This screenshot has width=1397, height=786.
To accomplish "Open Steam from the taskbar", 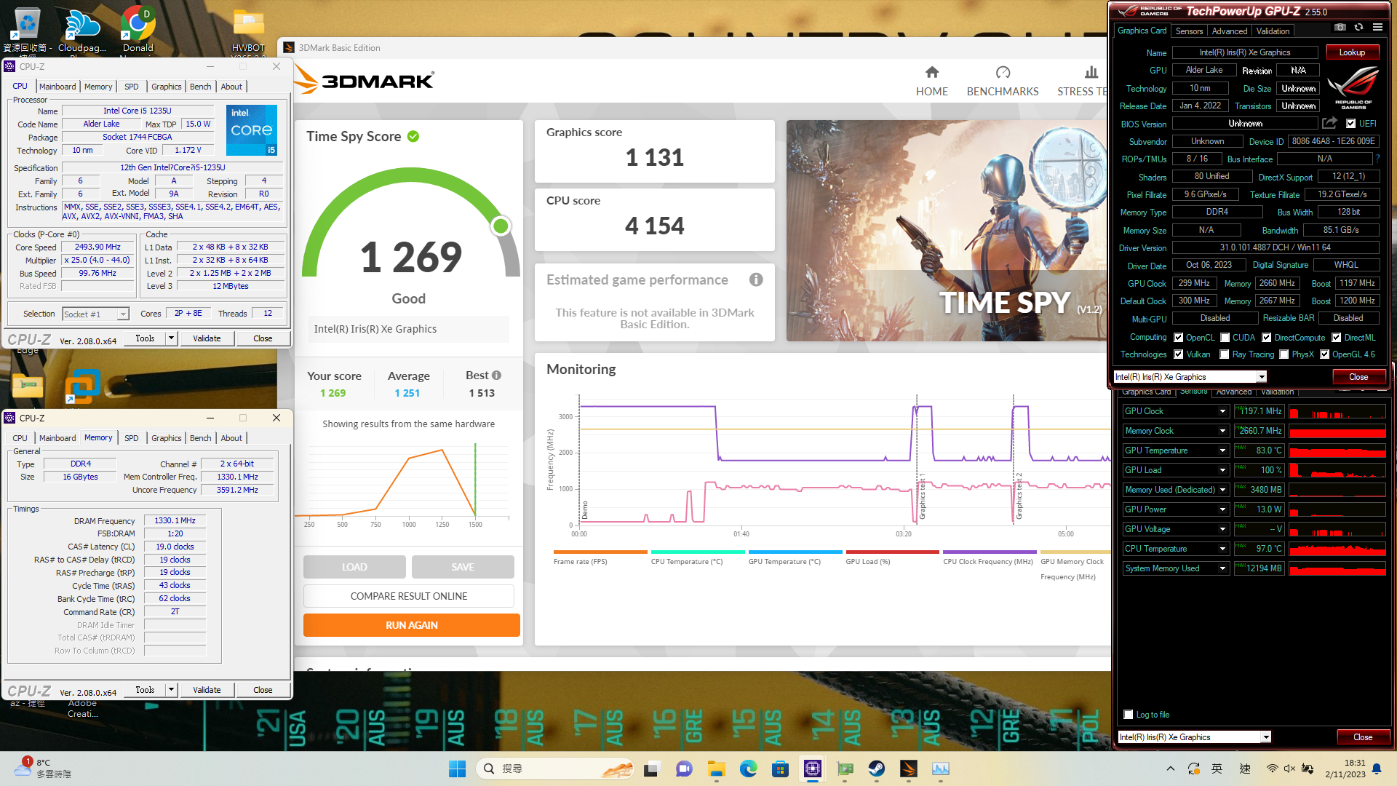I will click(x=877, y=769).
